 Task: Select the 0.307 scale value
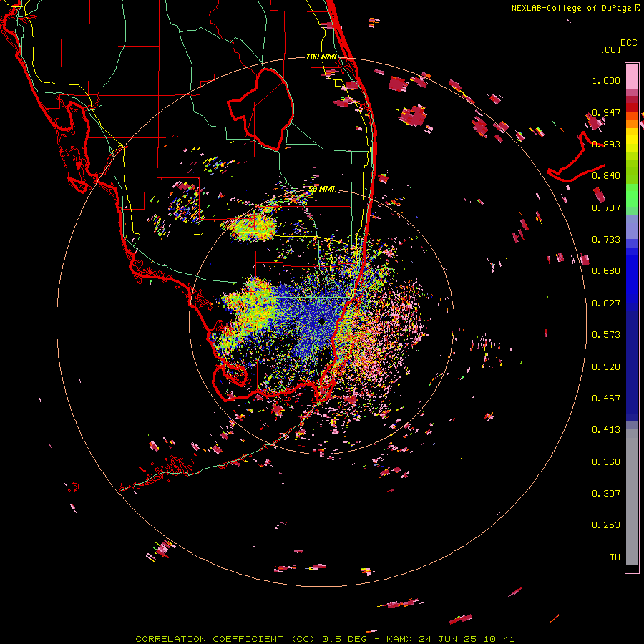click(x=606, y=494)
